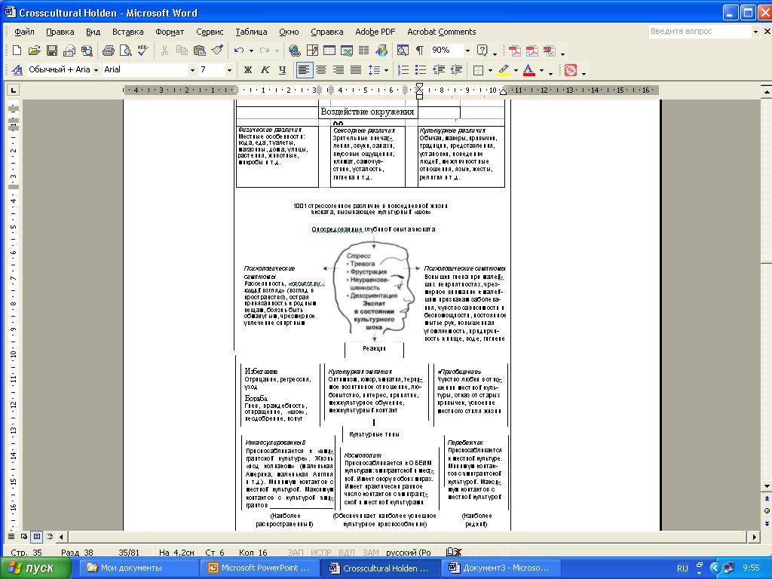Expand the style dropdown 'Обычный + Aria'
Viewport: 772px width, 579px height.
[96, 70]
